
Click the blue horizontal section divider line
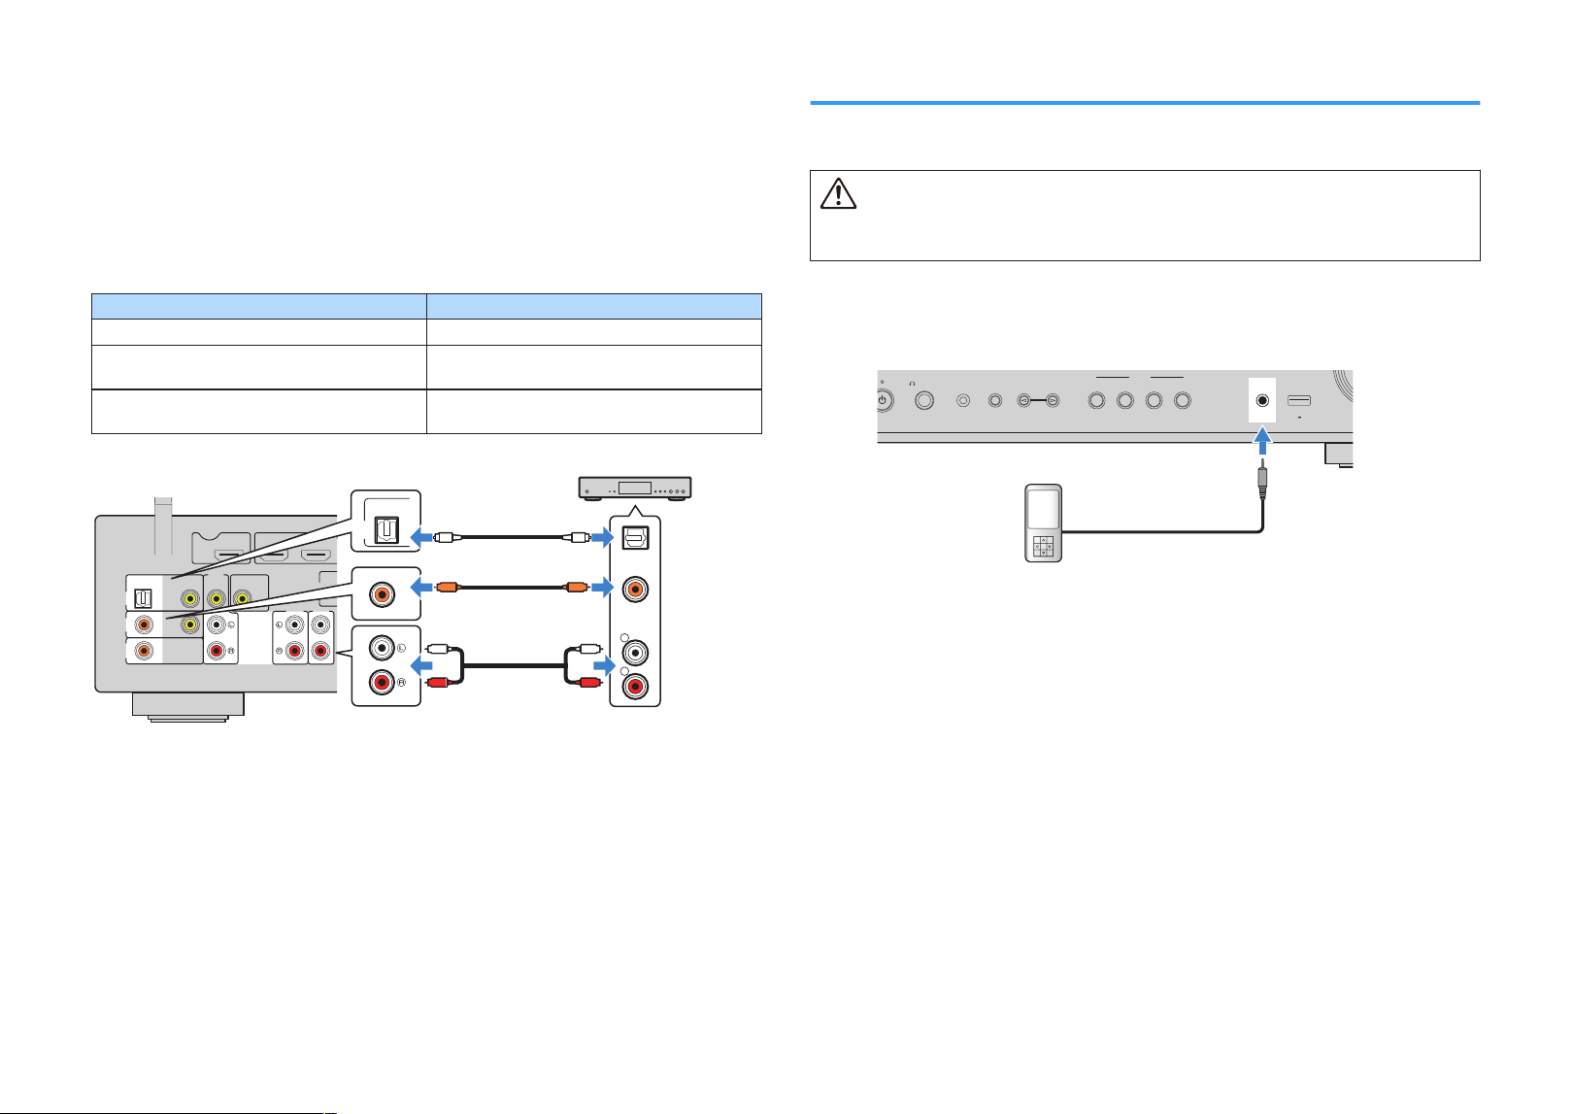[1145, 102]
